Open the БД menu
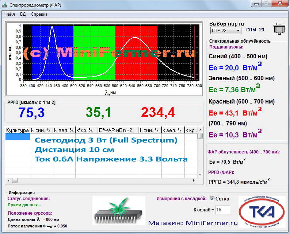Screen dimensions: 290x234 pyautogui.click(x=23, y=14)
